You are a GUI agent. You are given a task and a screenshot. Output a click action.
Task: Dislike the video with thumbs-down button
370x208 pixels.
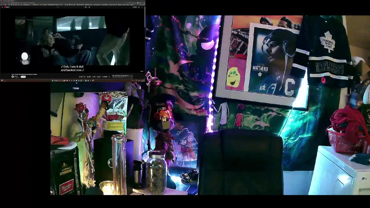tap(84, 77)
